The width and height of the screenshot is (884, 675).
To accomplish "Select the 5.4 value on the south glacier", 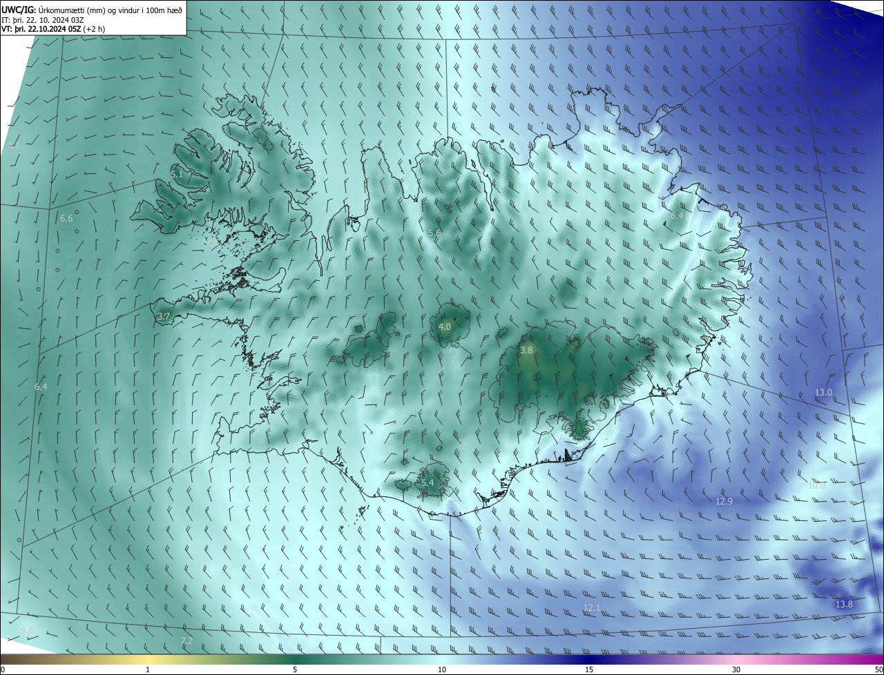I will click(427, 482).
